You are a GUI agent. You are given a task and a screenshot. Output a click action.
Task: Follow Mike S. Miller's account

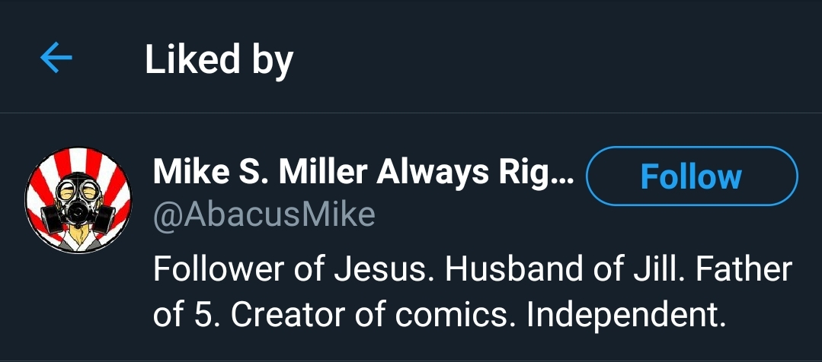click(692, 176)
